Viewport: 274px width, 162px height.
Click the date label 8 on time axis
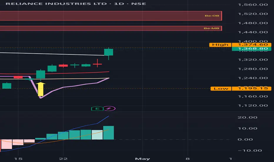coord(188,159)
